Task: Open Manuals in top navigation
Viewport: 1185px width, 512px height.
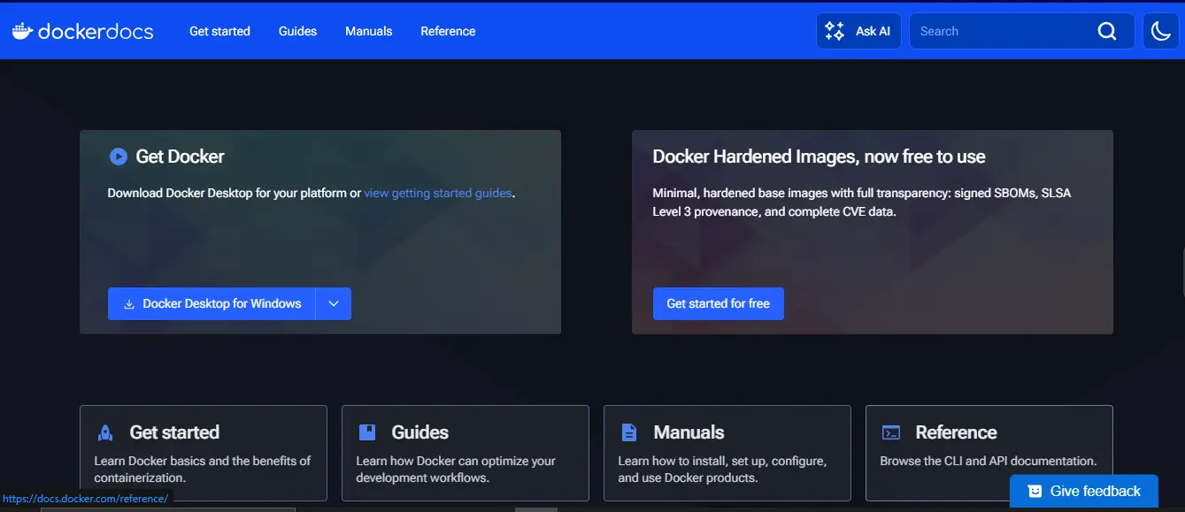Action: [x=368, y=31]
